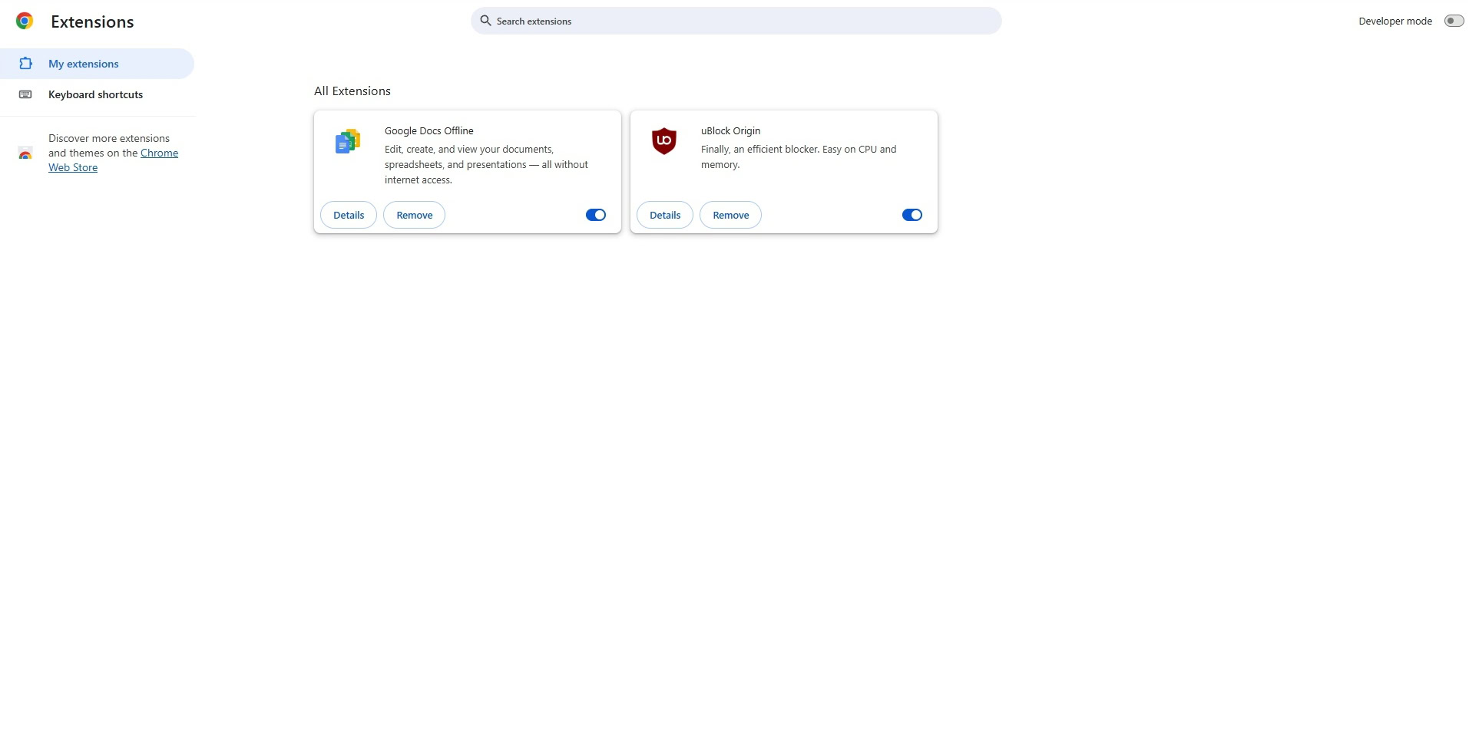Click the Chrome Web Store rainbow icon

(x=25, y=153)
